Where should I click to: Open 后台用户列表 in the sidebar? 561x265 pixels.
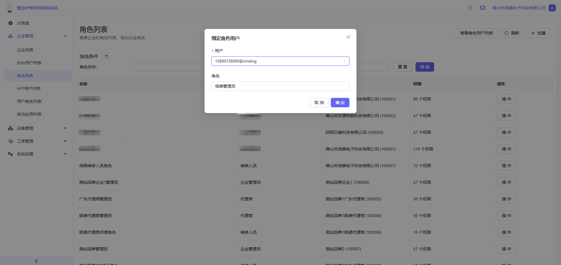click(x=29, y=63)
